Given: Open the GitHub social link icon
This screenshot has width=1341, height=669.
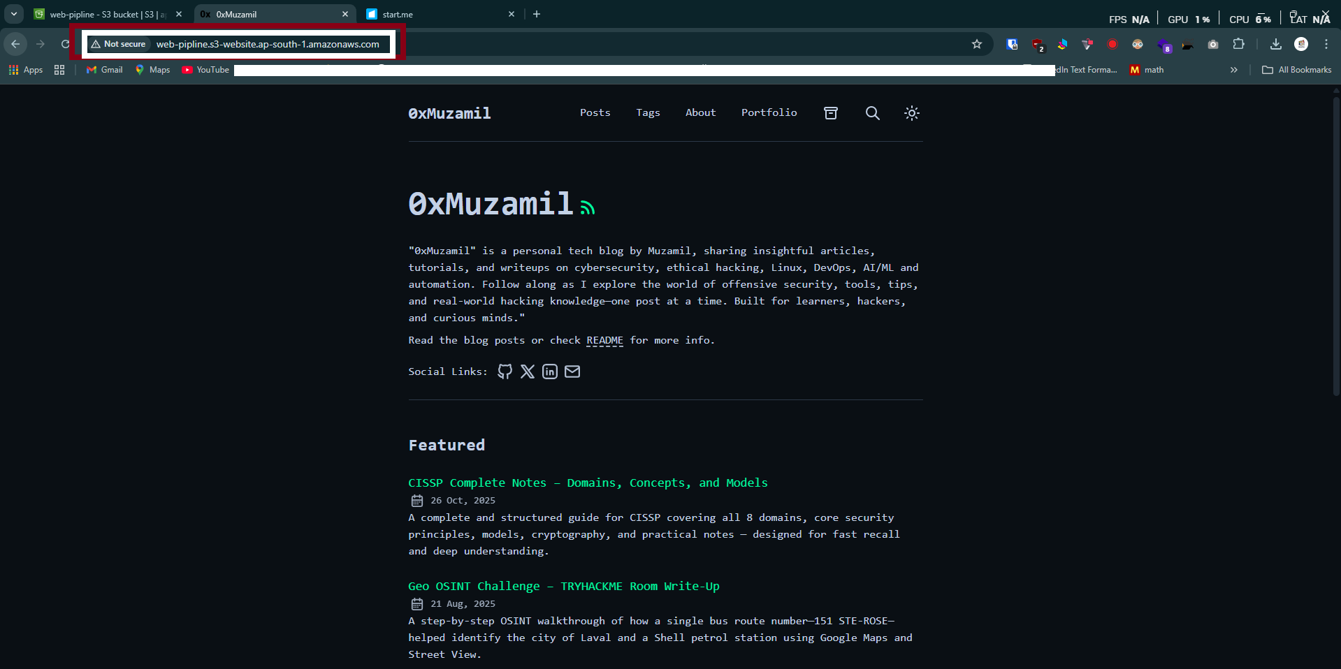Looking at the screenshot, I should (x=505, y=372).
